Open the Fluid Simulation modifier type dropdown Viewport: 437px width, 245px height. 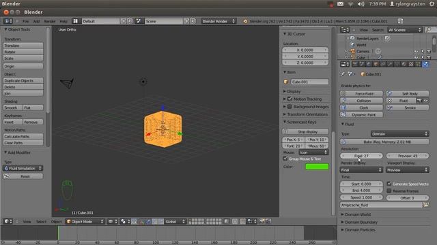tap(23, 168)
